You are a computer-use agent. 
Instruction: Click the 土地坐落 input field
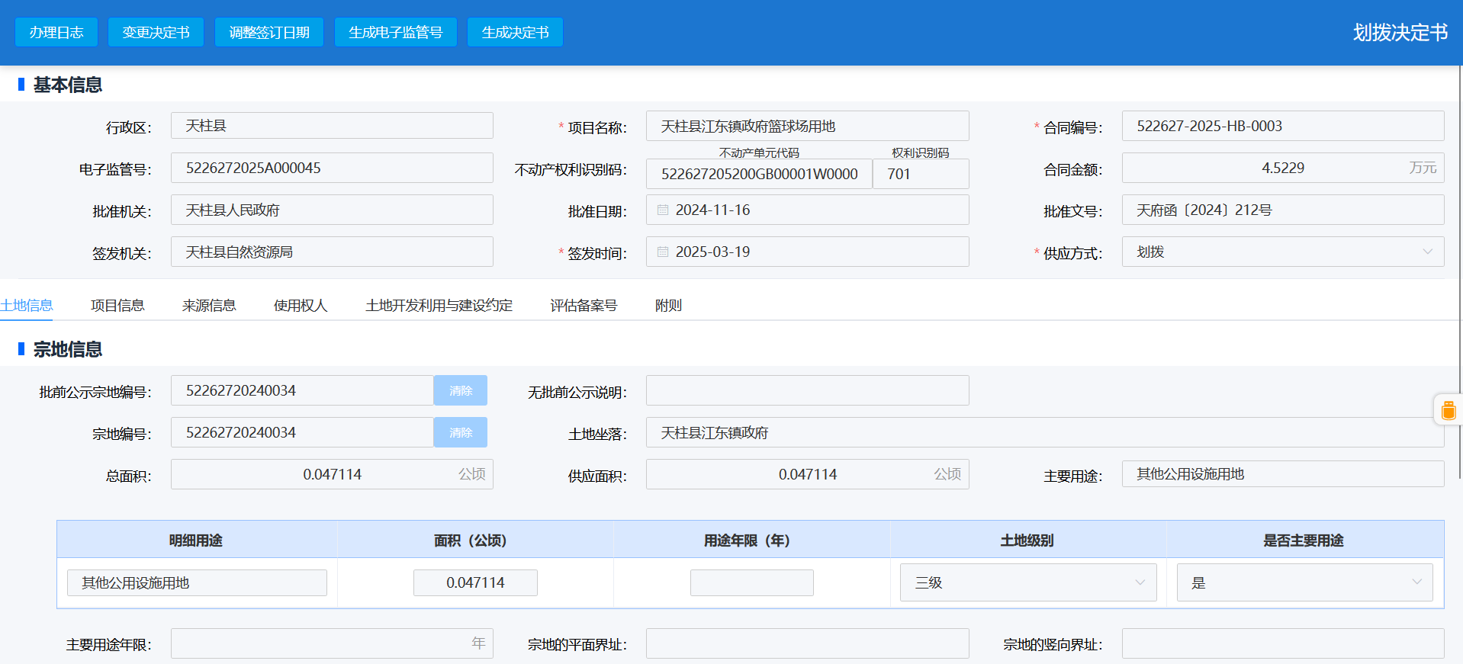pyautogui.click(x=1045, y=432)
